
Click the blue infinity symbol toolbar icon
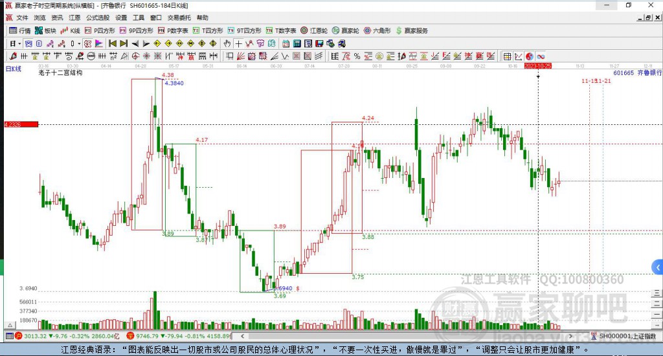[541, 56]
